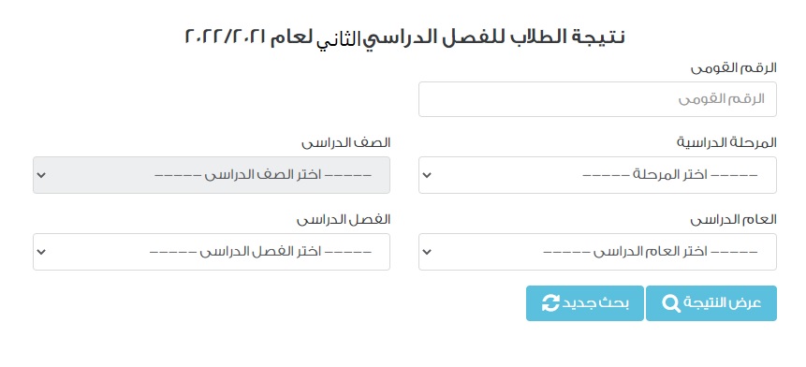Open the اختر الصف الدراسى dropdown

[x=212, y=175]
